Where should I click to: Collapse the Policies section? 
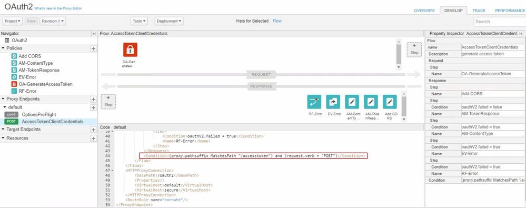click(x=3, y=48)
